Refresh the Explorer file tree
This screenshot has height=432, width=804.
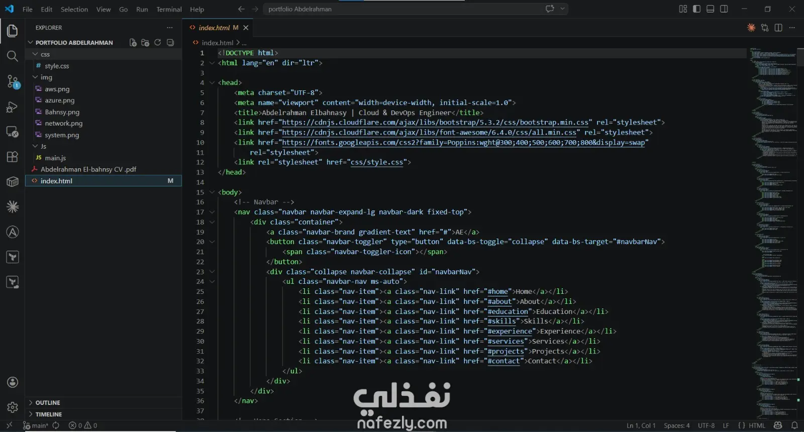click(158, 43)
